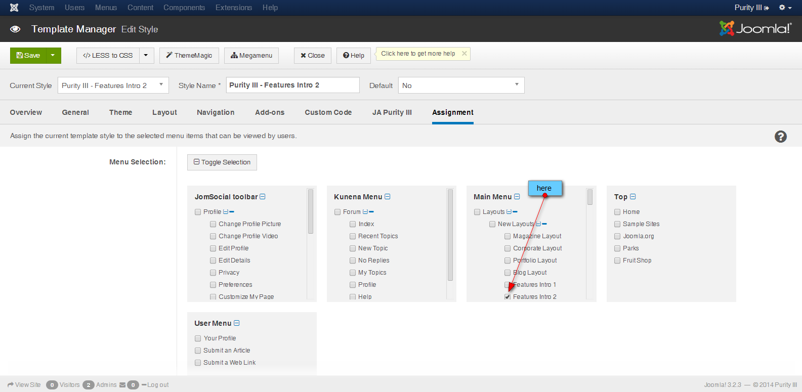Open the Save button dropdown arrow
This screenshot has width=802, height=392.
click(x=53, y=56)
